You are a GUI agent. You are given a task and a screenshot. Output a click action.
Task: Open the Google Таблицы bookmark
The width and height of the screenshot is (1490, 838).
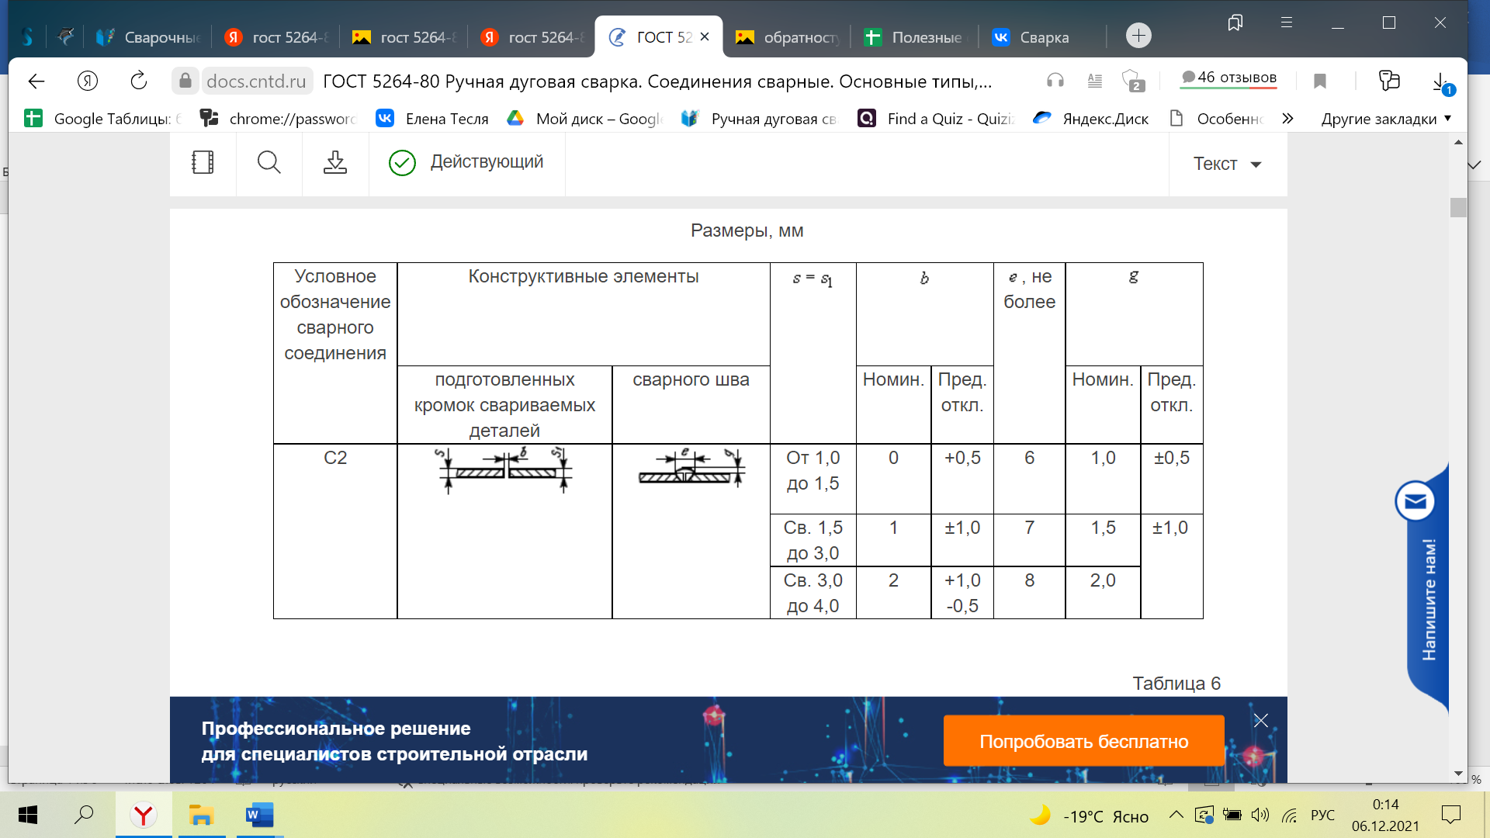pyautogui.click(x=102, y=119)
